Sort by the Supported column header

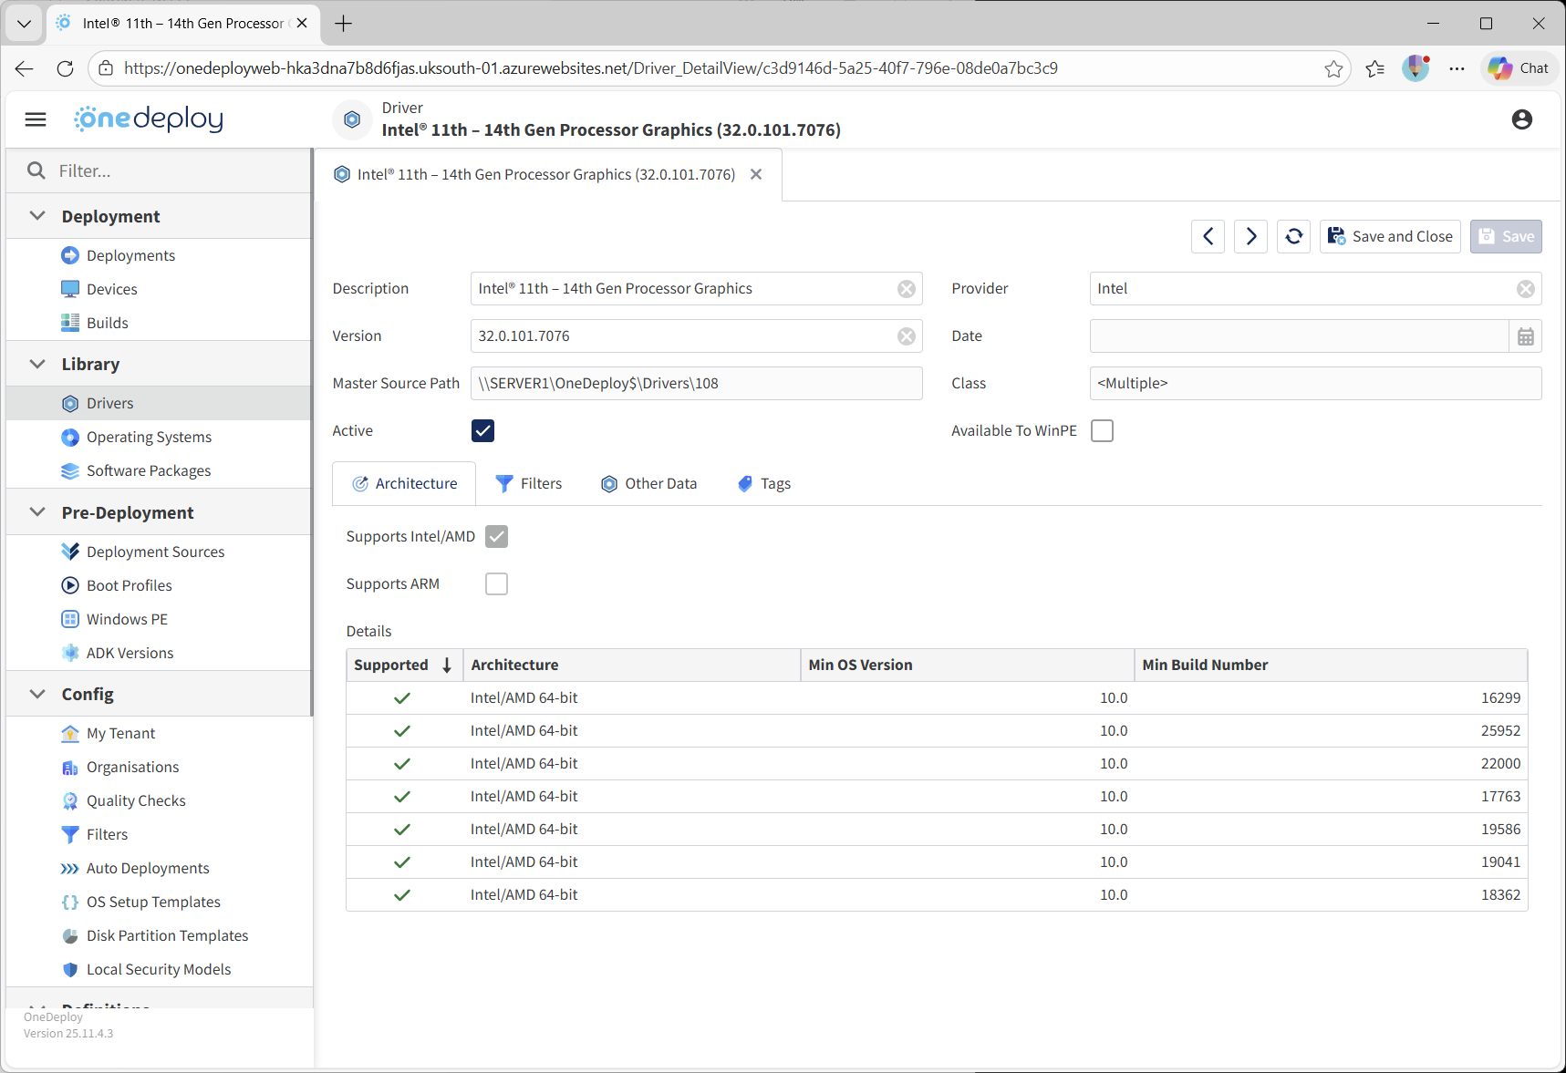[391, 665]
